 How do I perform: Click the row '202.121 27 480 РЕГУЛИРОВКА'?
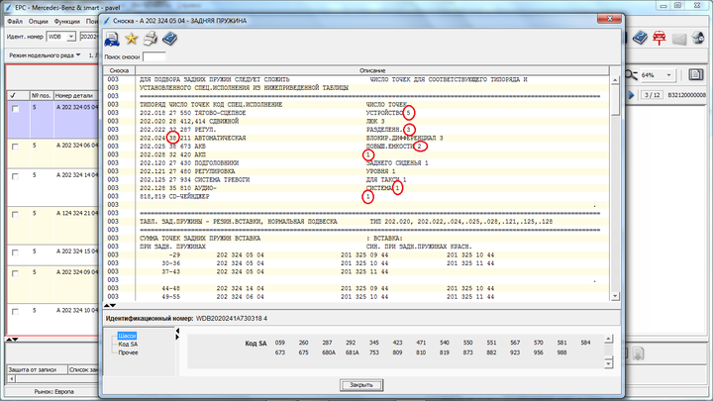356,171
